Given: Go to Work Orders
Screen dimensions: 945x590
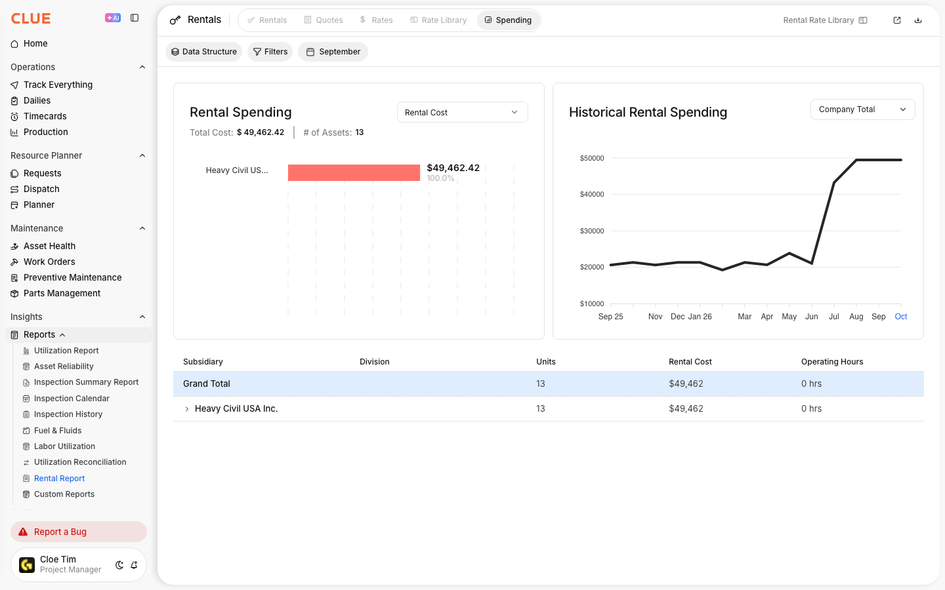Looking at the screenshot, I should click(x=49, y=262).
